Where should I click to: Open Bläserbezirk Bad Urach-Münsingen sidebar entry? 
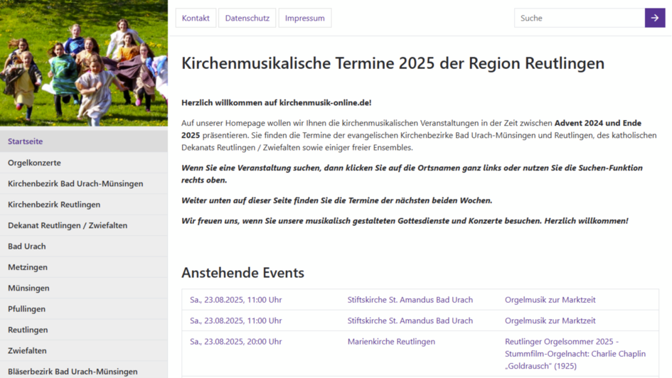click(84, 371)
